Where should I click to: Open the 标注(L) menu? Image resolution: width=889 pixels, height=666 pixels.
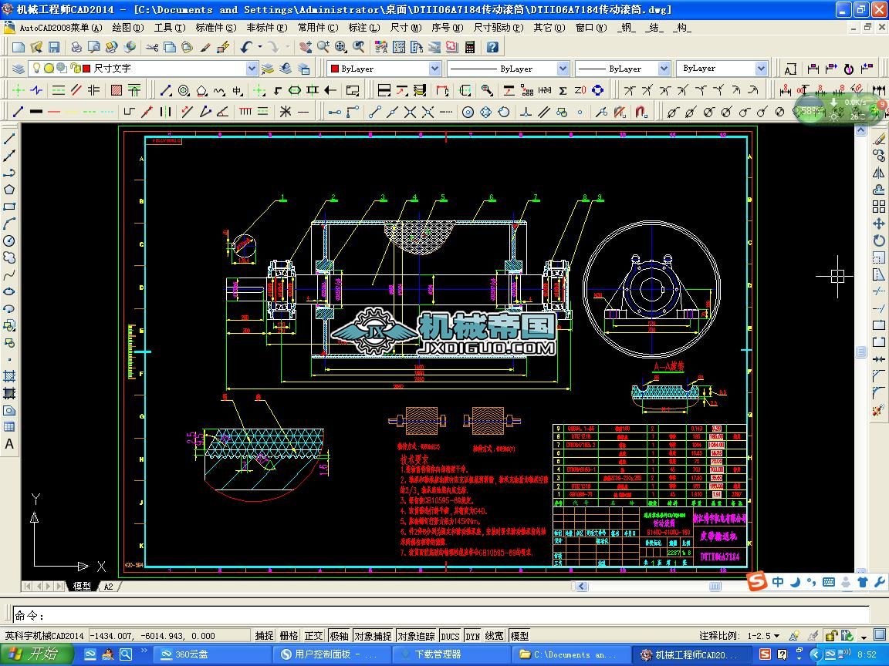(364, 27)
